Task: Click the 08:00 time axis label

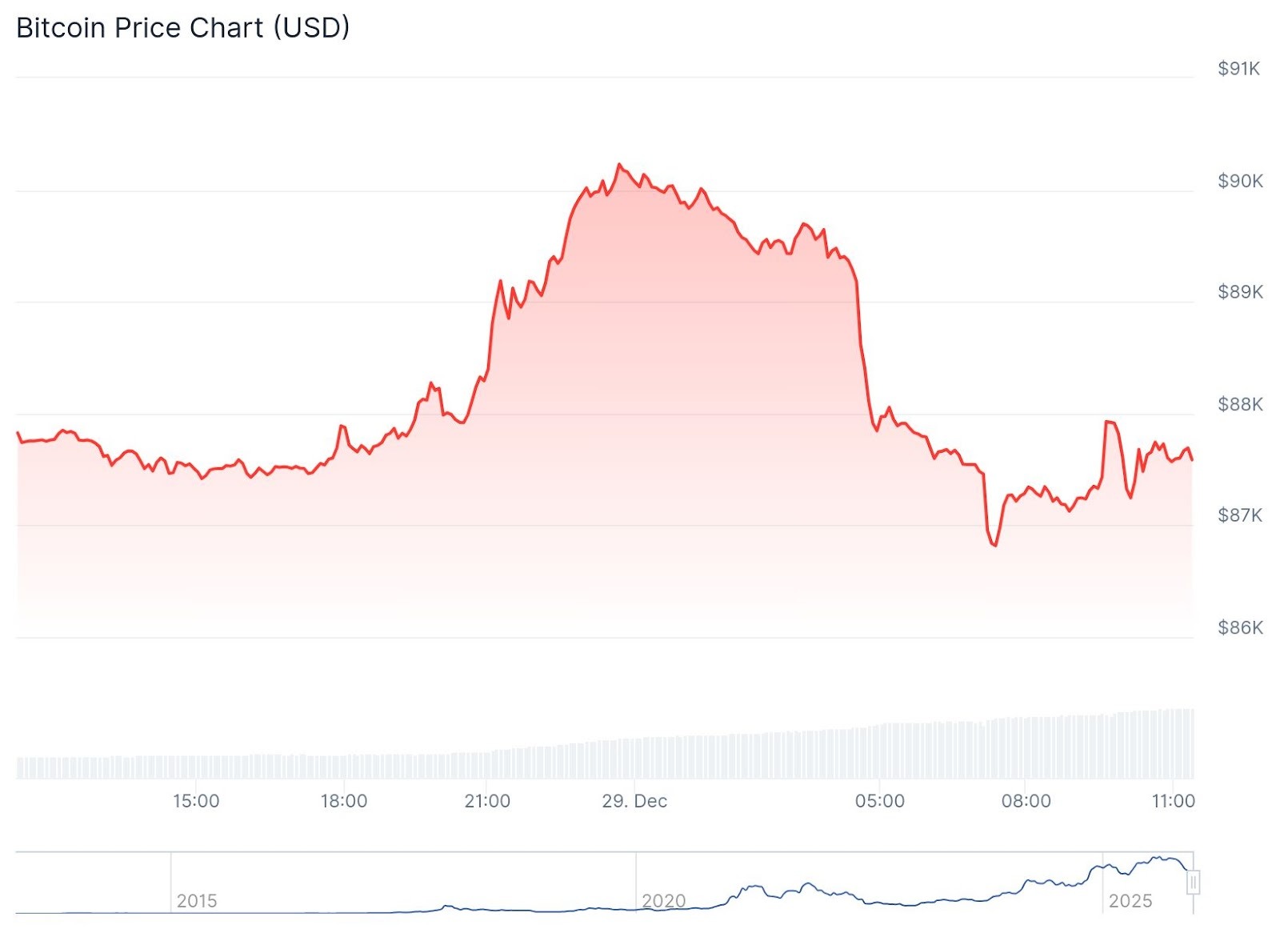Action: tap(1026, 801)
